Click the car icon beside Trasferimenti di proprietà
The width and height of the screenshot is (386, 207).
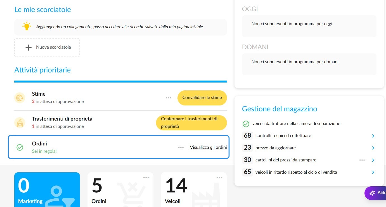tap(20, 123)
